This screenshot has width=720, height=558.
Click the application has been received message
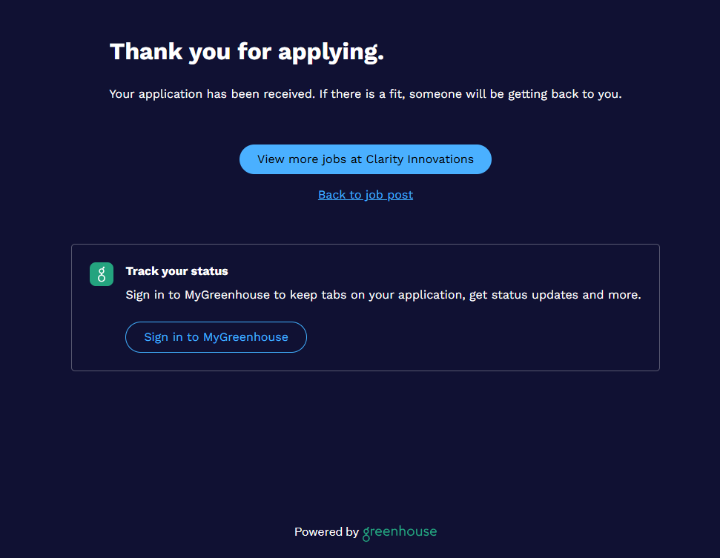point(211,94)
